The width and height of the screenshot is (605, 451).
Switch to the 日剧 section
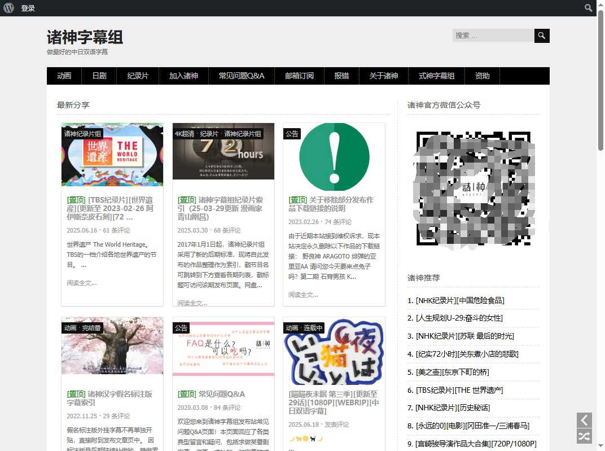[x=99, y=76]
